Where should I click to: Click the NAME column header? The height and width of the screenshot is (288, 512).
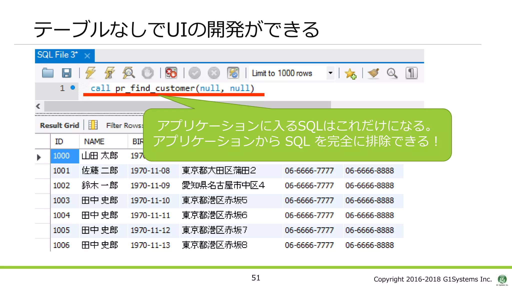pos(103,141)
